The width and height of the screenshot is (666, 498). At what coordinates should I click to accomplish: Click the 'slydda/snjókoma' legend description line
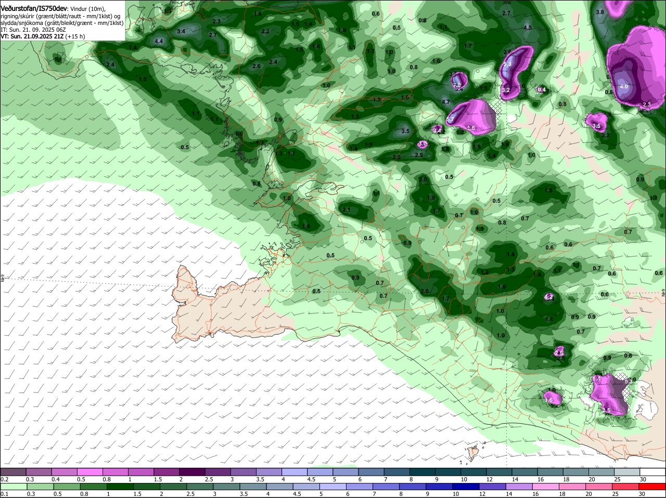pos(62,23)
